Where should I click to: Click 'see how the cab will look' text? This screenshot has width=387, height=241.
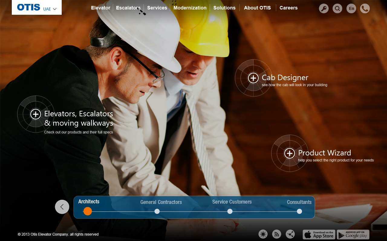point(294,85)
